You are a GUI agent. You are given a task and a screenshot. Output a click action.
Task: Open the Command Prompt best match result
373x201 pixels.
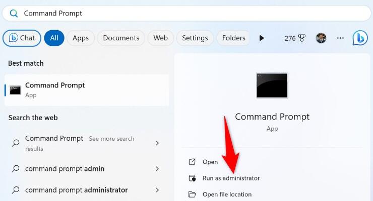point(87,90)
